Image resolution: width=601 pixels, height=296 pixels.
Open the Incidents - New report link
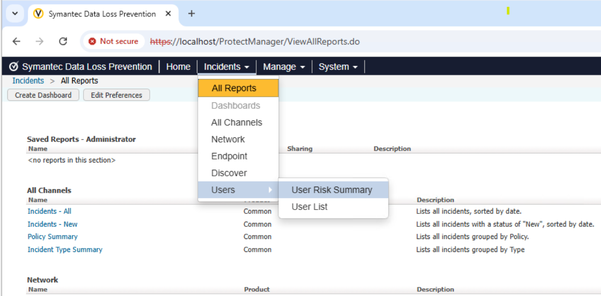point(52,224)
